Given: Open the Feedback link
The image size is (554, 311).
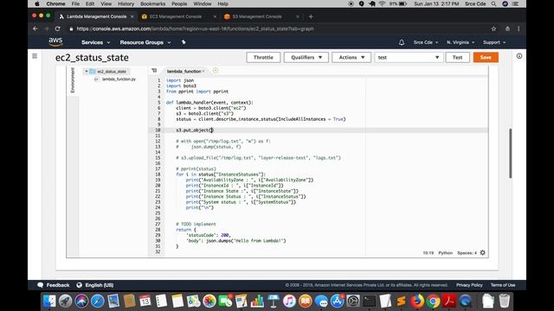Looking at the screenshot, I should (x=54, y=285).
